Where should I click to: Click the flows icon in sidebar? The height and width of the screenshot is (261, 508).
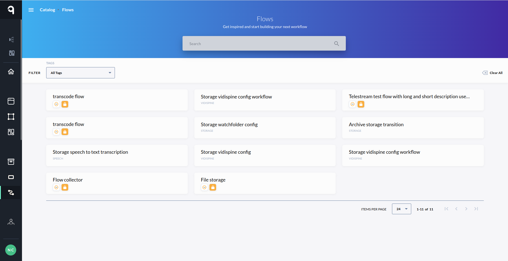[11, 193]
